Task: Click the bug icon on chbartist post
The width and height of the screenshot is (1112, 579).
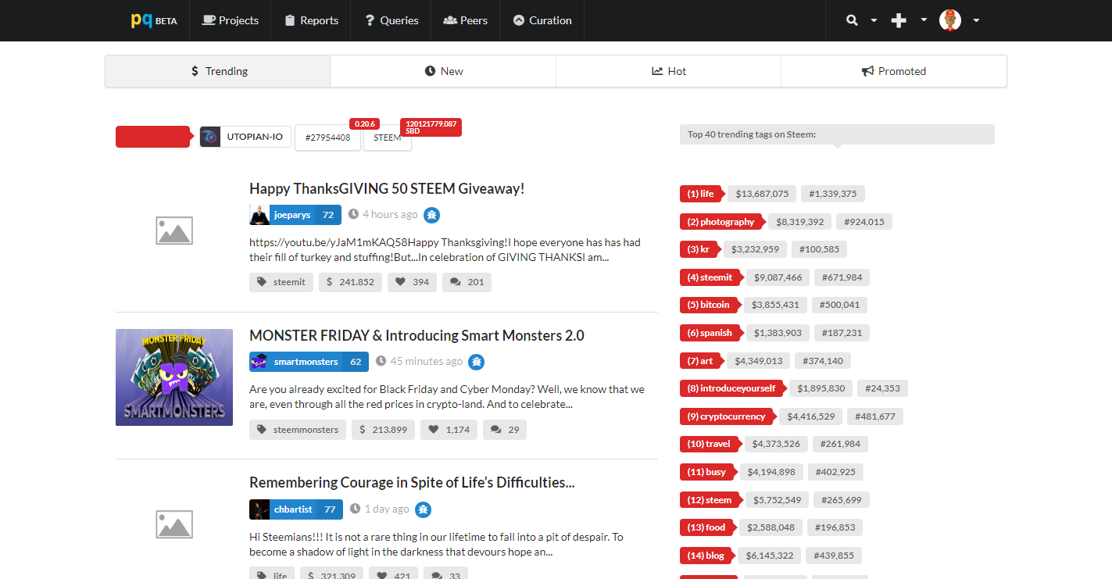Action: (x=423, y=509)
